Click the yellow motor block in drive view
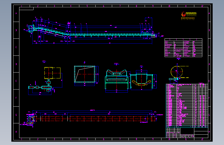Viewport: 224px width, 145px height. click(52, 73)
